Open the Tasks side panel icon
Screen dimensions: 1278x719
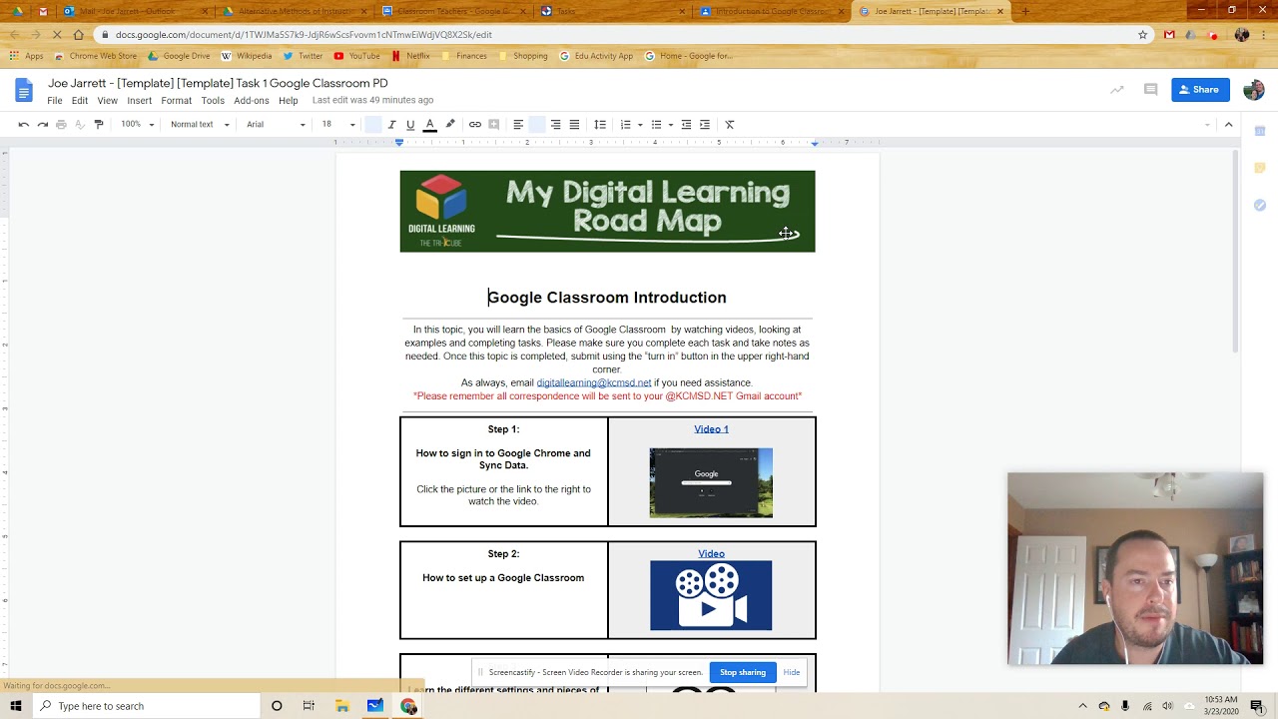click(1260, 205)
